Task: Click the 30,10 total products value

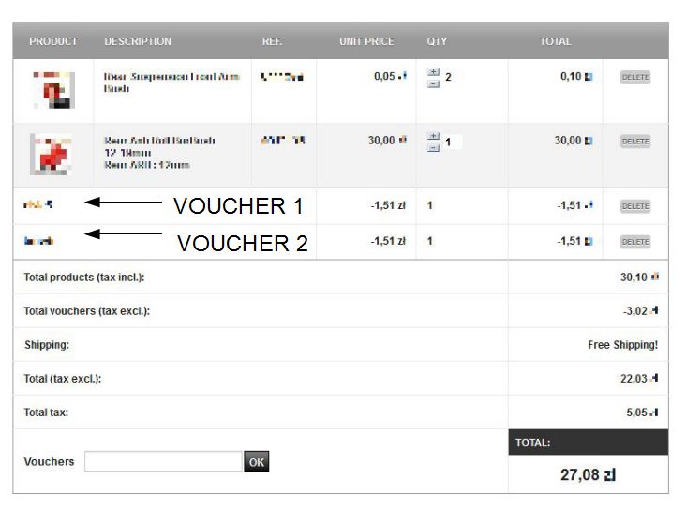Action: [x=639, y=278]
